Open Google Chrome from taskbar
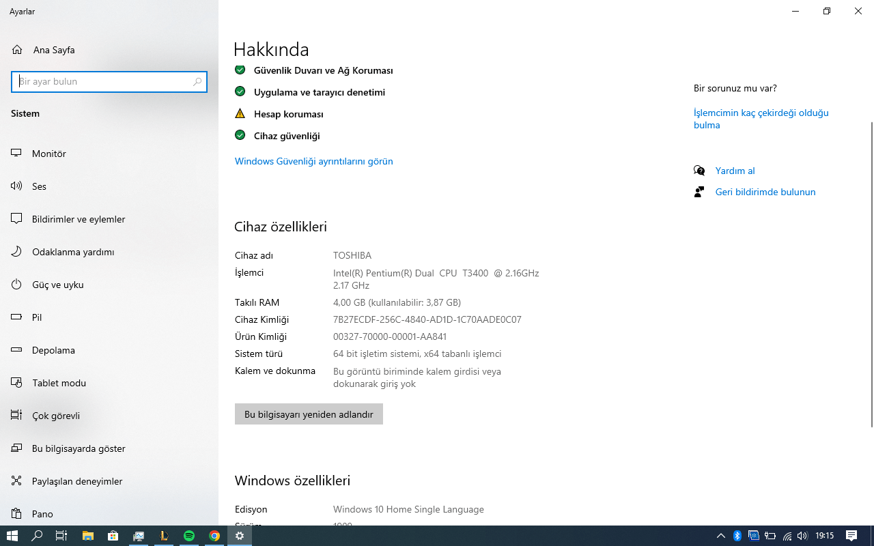 pos(214,536)
